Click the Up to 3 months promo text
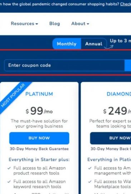Screen dimensions: 131x194 coord(120,41)
